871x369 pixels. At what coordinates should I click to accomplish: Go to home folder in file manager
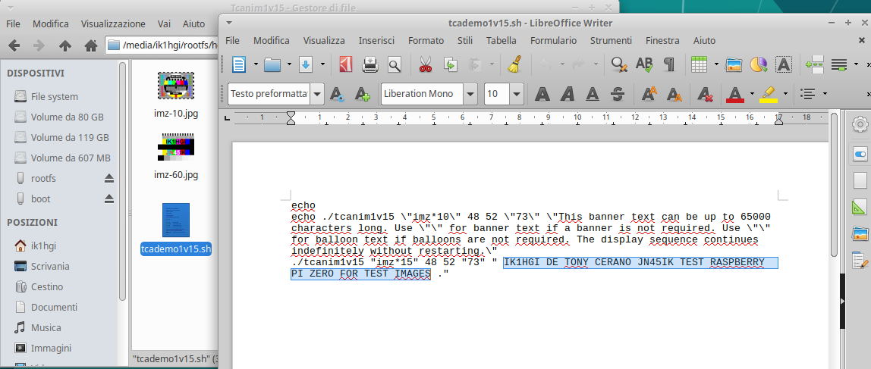click(x=90, y=45)
